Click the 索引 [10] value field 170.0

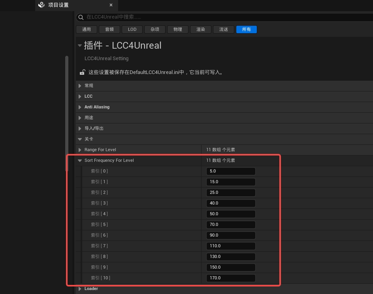tap(231, 278)
